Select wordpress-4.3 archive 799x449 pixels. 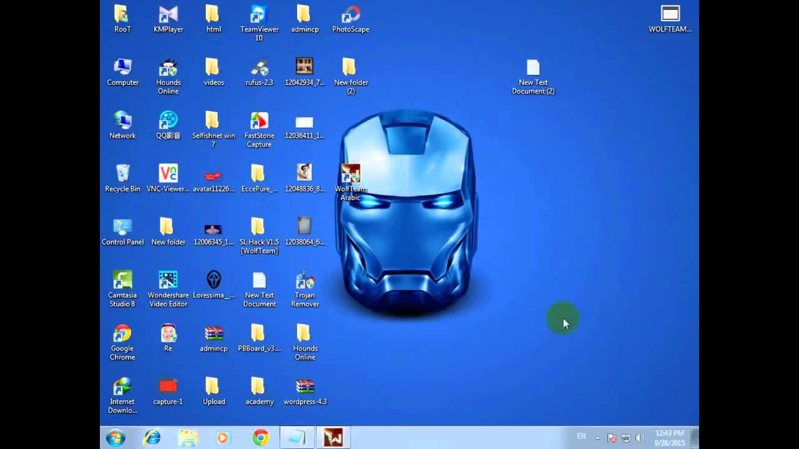(305, 390)
